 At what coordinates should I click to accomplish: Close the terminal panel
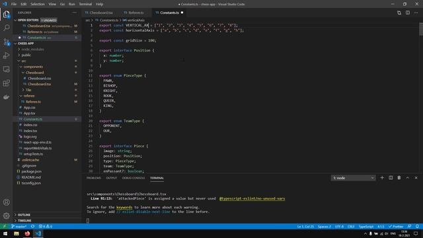[x=416, y=178]
